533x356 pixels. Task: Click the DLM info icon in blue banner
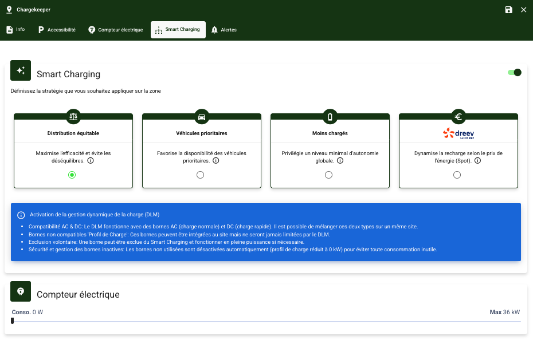(x=21, y=215)
